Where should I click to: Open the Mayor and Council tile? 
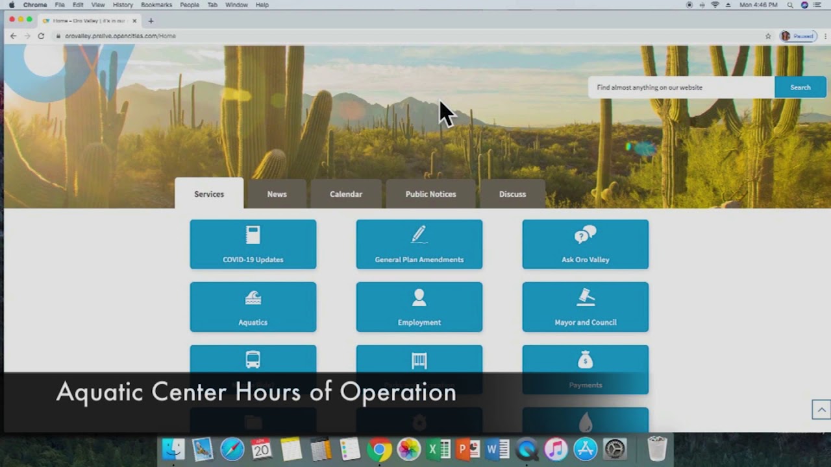pos(586,307)
